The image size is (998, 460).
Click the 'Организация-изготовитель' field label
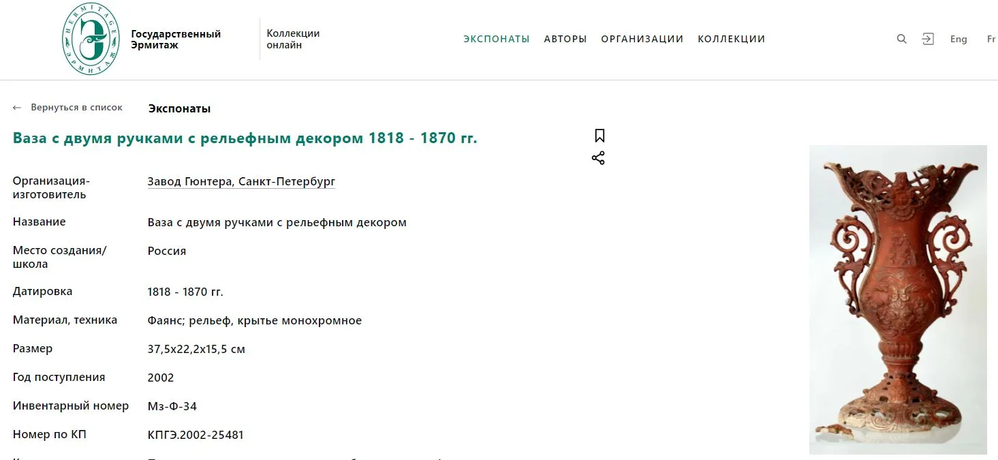click(x=51, y=187)
